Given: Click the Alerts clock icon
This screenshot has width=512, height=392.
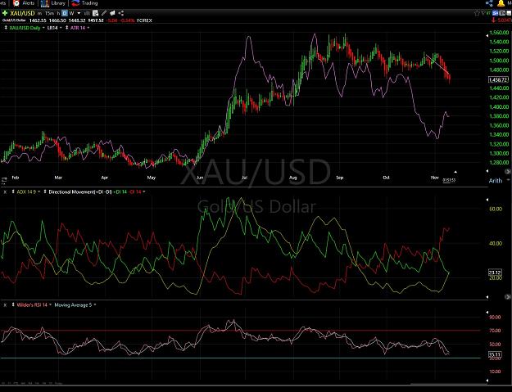Looking at the screenshot, I should 16,3.
